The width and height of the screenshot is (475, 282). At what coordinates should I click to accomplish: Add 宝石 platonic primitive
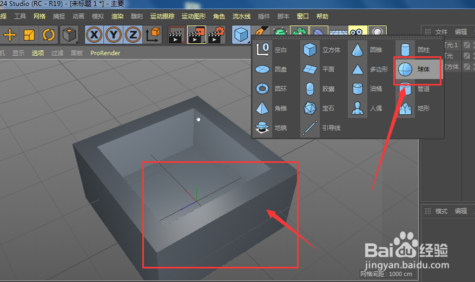pyautogui.click(x=319, y=108)
